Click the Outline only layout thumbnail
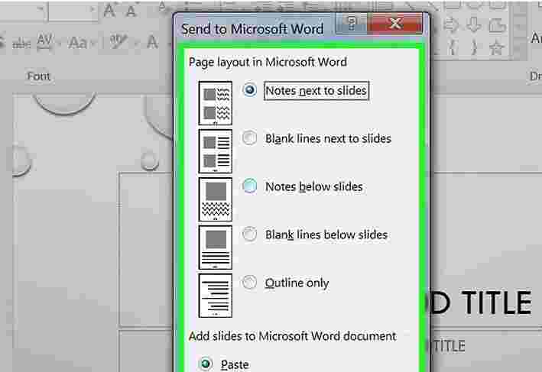 (x=216, y=296)
